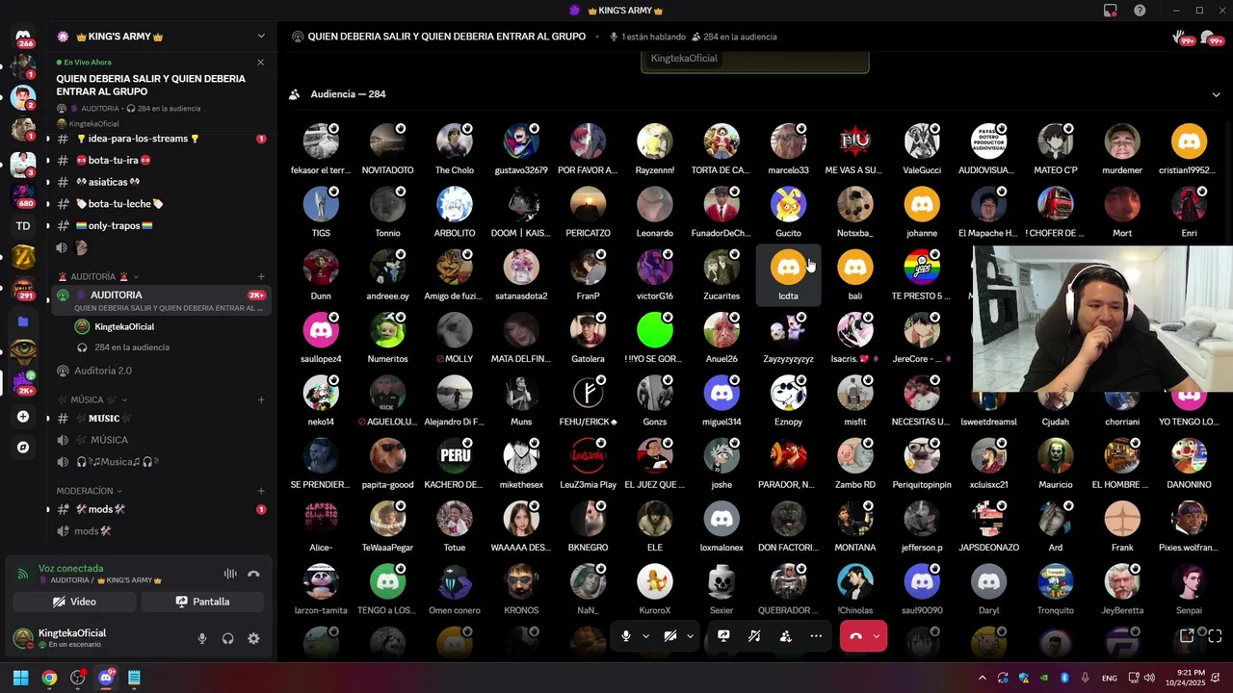Collapse the Audiencia section chevron
The width and height of the screenshot is (1233, 693).
1216,94
